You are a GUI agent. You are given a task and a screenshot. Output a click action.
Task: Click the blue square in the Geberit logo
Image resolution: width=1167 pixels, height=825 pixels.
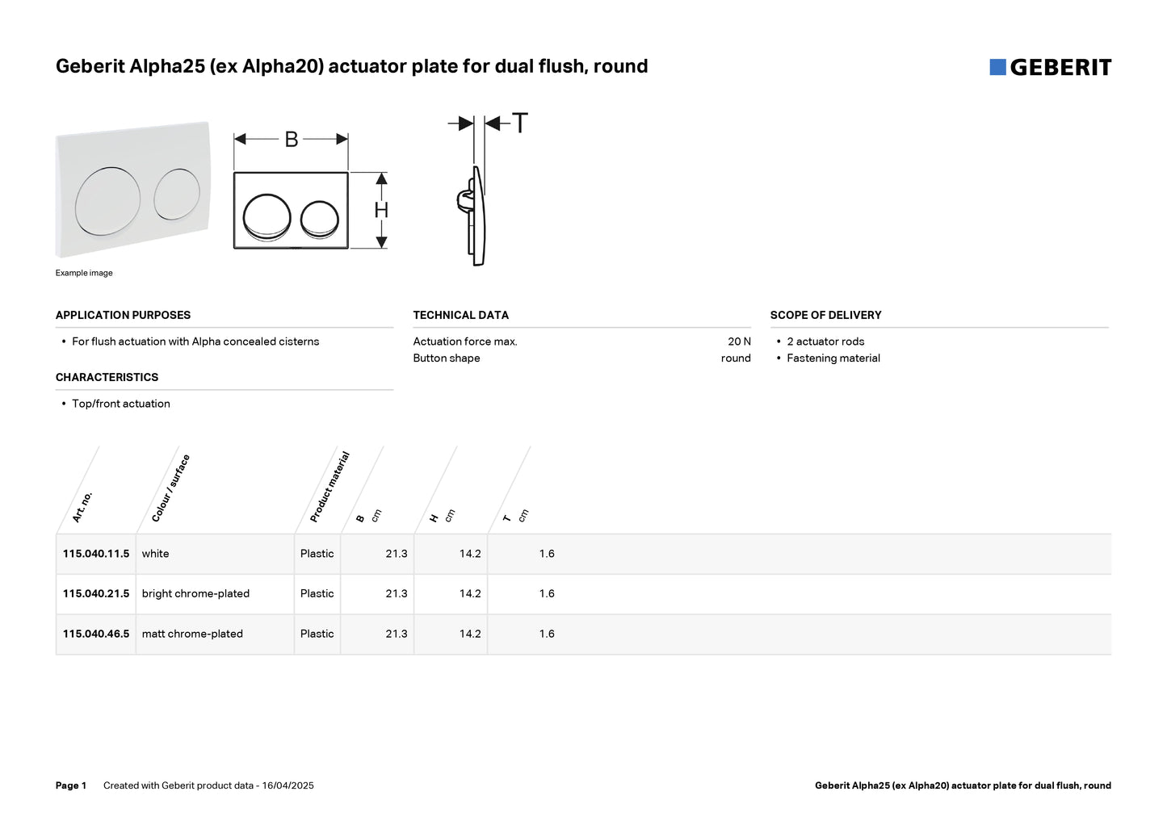click(997, 67)
